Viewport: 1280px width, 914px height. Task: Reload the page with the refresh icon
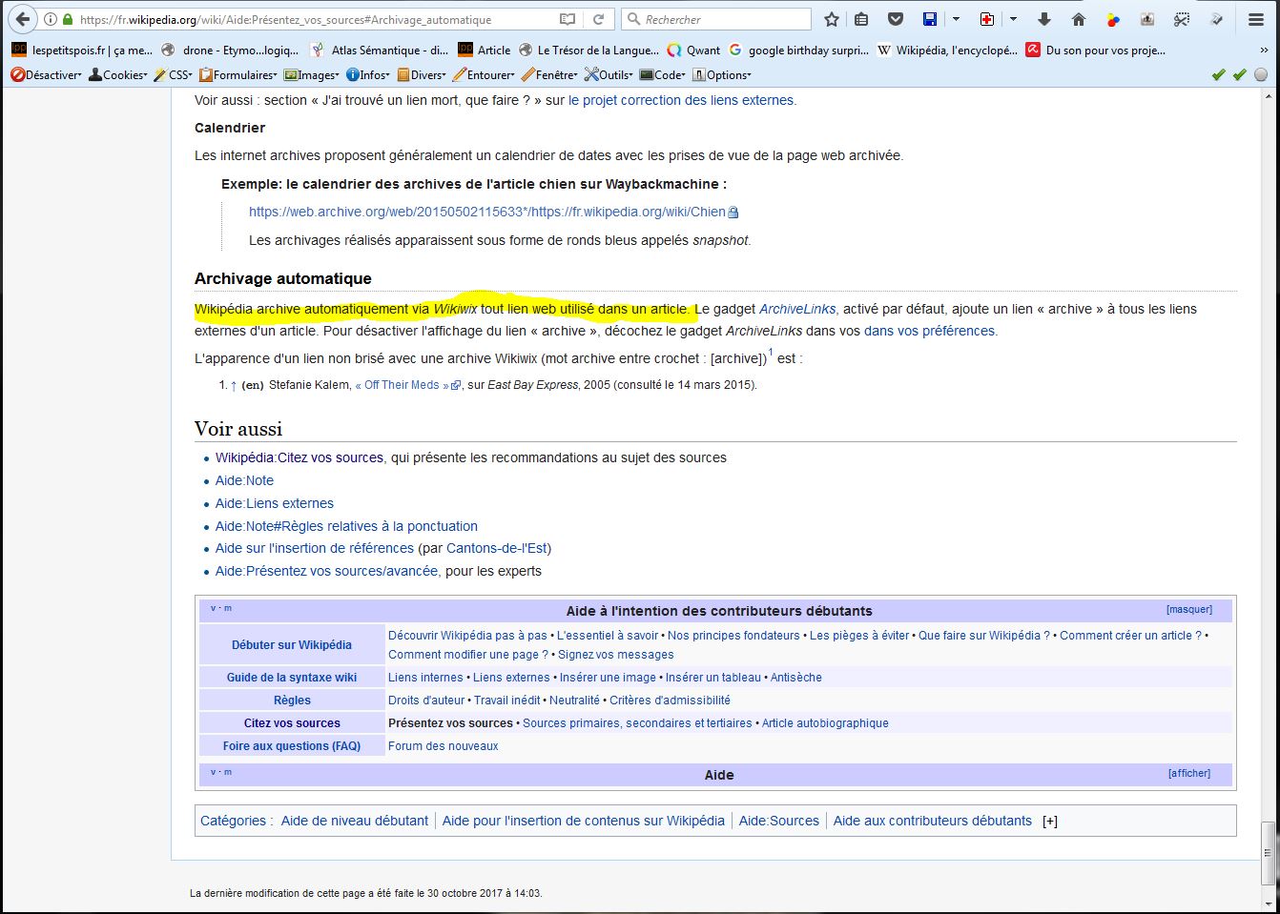click(x=598, y=19)
